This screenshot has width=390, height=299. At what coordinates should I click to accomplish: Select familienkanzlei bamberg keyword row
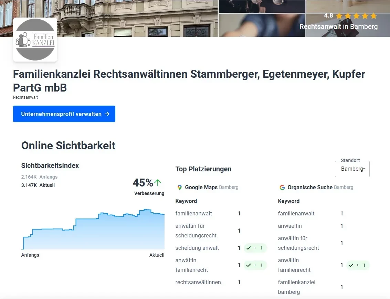click(296, 287)
